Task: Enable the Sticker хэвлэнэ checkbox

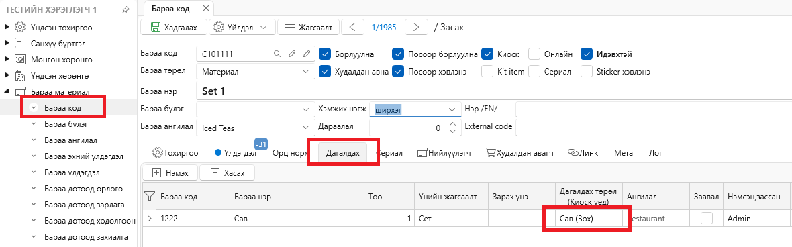Action: point(587,71)
